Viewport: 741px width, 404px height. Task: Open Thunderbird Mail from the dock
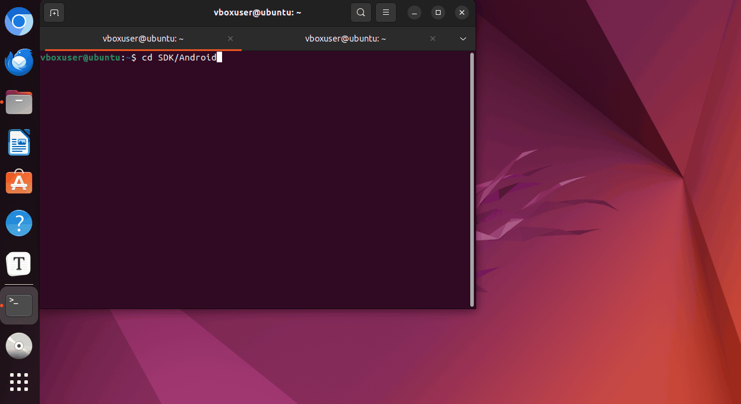pos(19,62)
